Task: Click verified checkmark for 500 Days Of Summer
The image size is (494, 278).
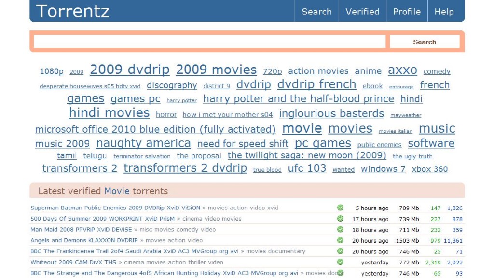Action: [340, 219]
